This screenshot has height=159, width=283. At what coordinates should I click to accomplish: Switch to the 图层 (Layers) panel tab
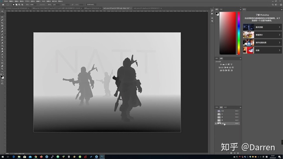point(217,108)
